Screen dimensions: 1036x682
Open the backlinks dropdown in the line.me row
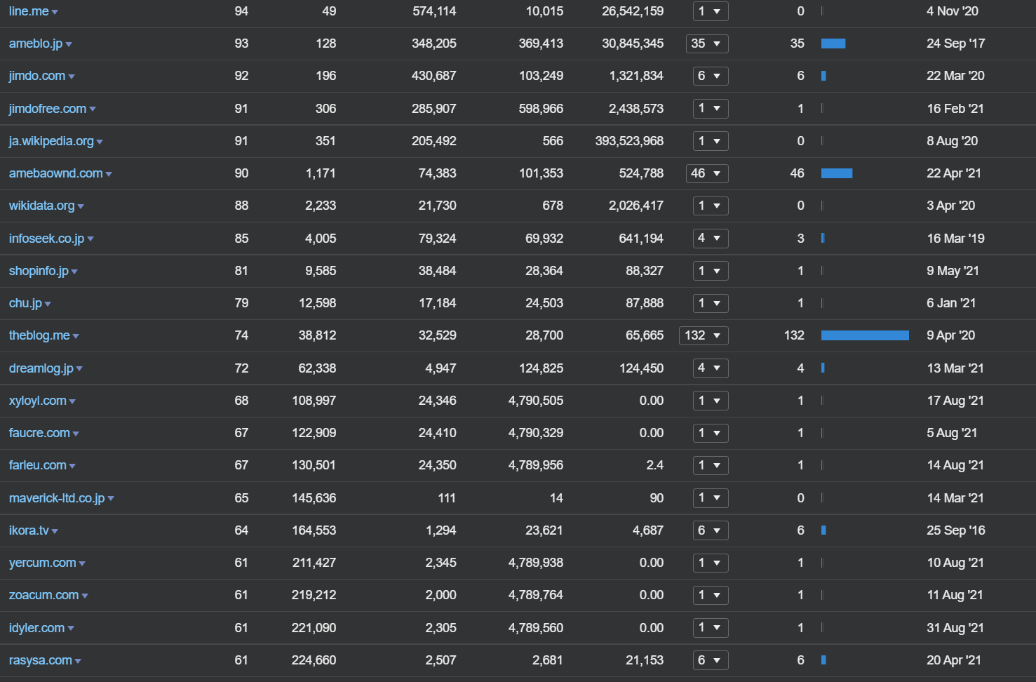click(x=711, y=11)
